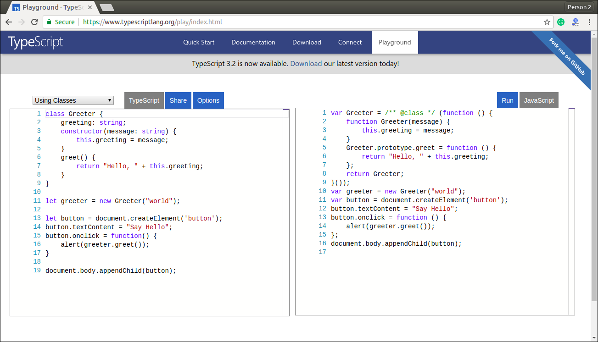This screenshot has height=342, width=598.
Task: Click 'var Greeter = /** @class */' line
Action: 412,113
